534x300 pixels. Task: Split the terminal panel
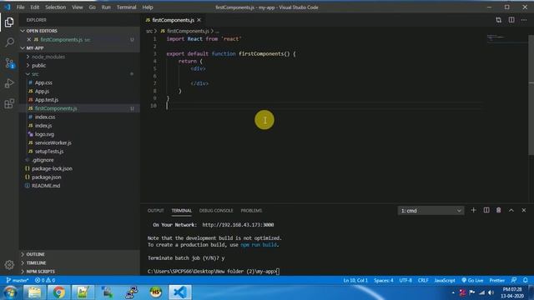pos(486,210)
